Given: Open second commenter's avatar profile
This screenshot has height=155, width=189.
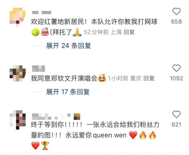Looking at the screenshot, I should point(18,73).
